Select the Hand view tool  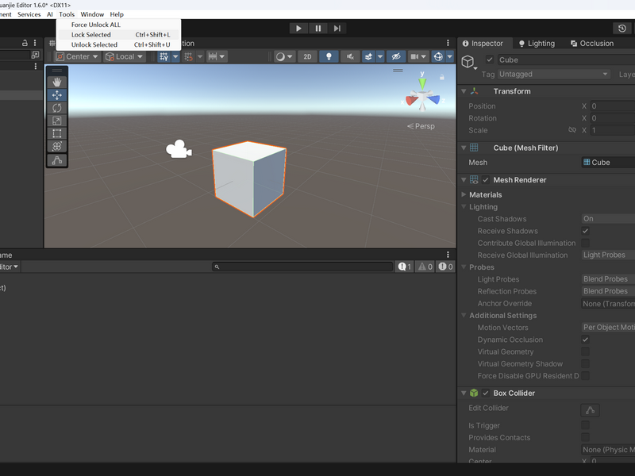pos(56,83)
